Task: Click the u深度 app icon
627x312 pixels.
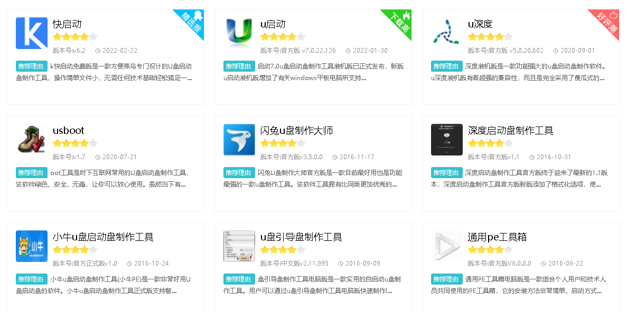Action: (447, 33)
